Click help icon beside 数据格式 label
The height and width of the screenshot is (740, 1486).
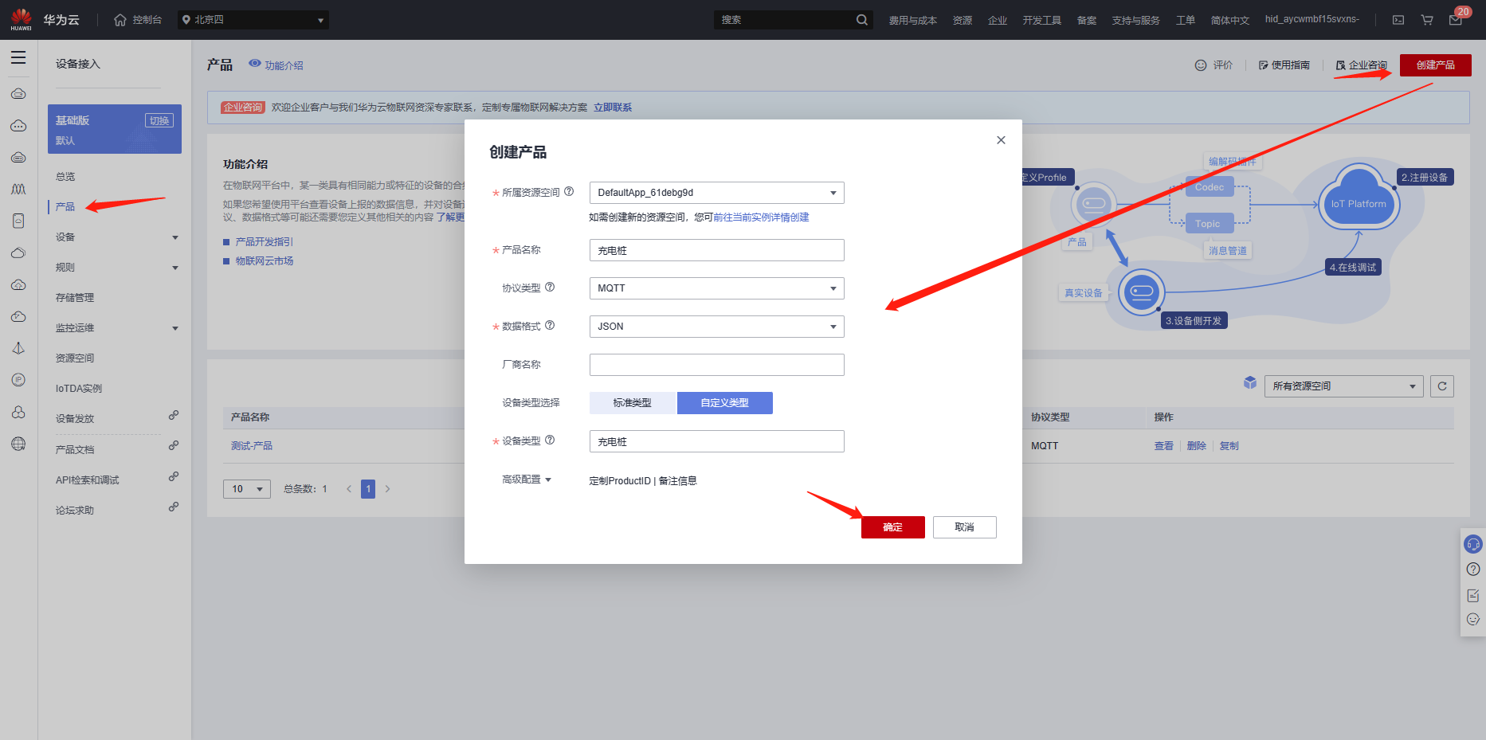[550, 325]
